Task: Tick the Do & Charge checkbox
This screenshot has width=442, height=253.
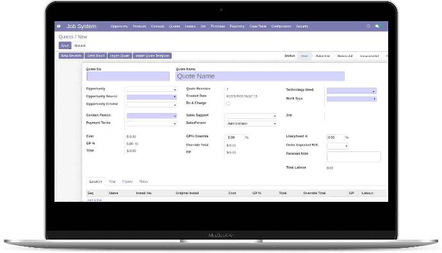Action: click(x=228, y=103)
